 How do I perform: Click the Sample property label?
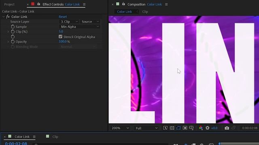pos(21,27)
